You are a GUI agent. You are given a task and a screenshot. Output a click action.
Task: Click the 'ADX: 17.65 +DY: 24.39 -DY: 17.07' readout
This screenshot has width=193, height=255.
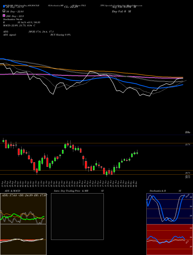coord(24,195)
